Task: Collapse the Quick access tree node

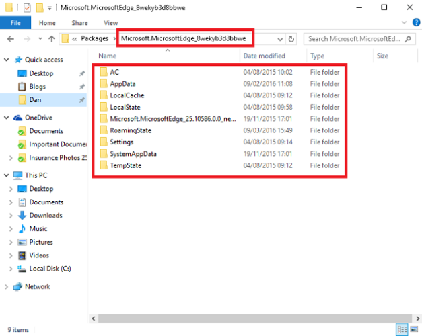Action: click(7, 60)
